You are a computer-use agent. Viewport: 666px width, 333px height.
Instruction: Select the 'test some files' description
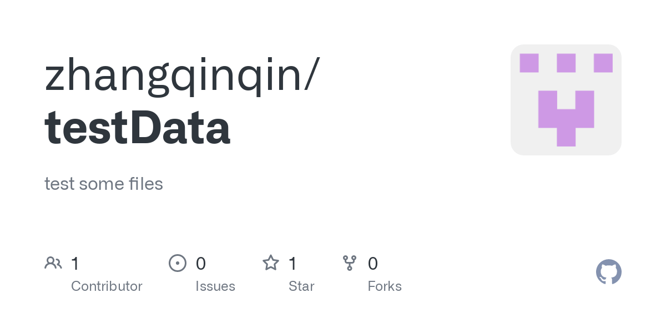pos(104,184)
